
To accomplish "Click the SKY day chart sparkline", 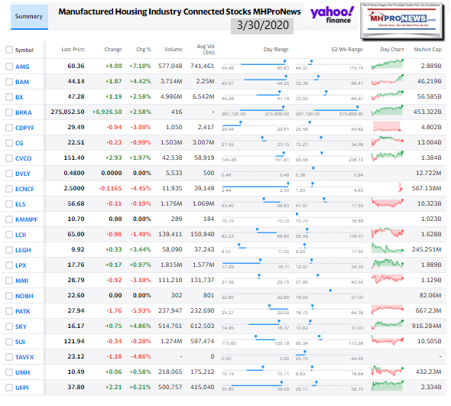I will tap(387, 324).
